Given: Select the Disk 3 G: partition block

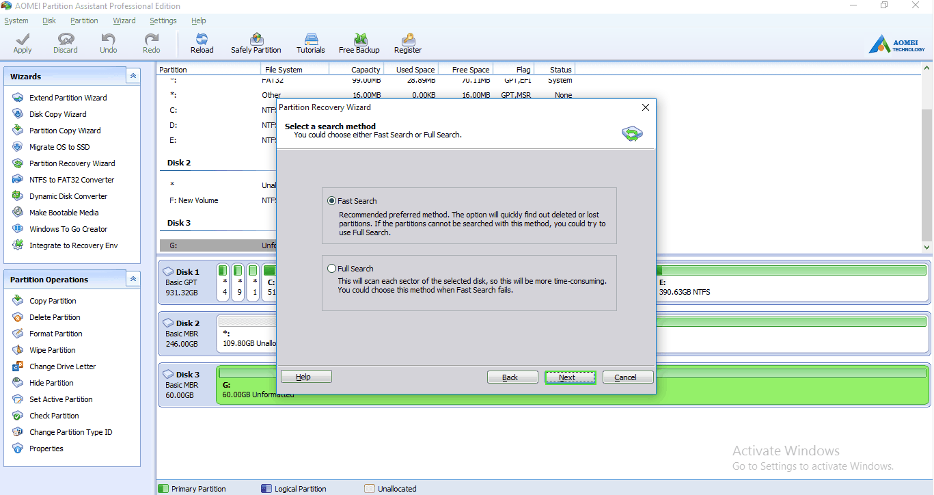Looking at the screenshot, I should [x=573, y=385].
